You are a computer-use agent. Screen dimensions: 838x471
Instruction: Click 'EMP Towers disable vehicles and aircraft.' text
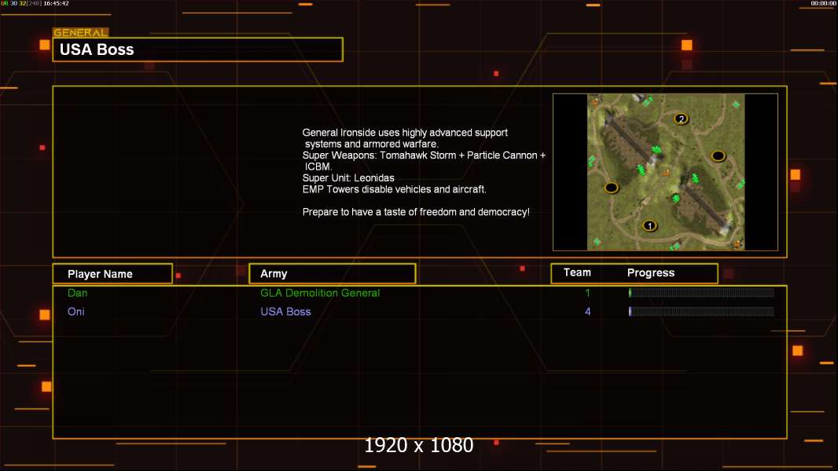(x=394, y=189)
